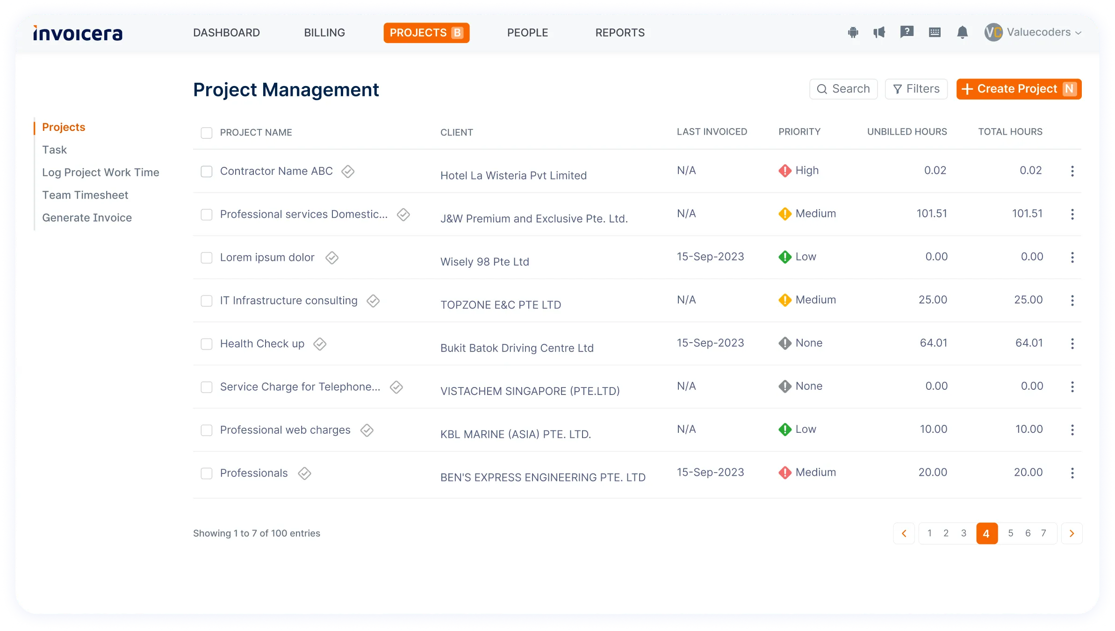Open the three-dot menu for Health Check up
1115x631 pixels.
click(x=1072, y=344)
